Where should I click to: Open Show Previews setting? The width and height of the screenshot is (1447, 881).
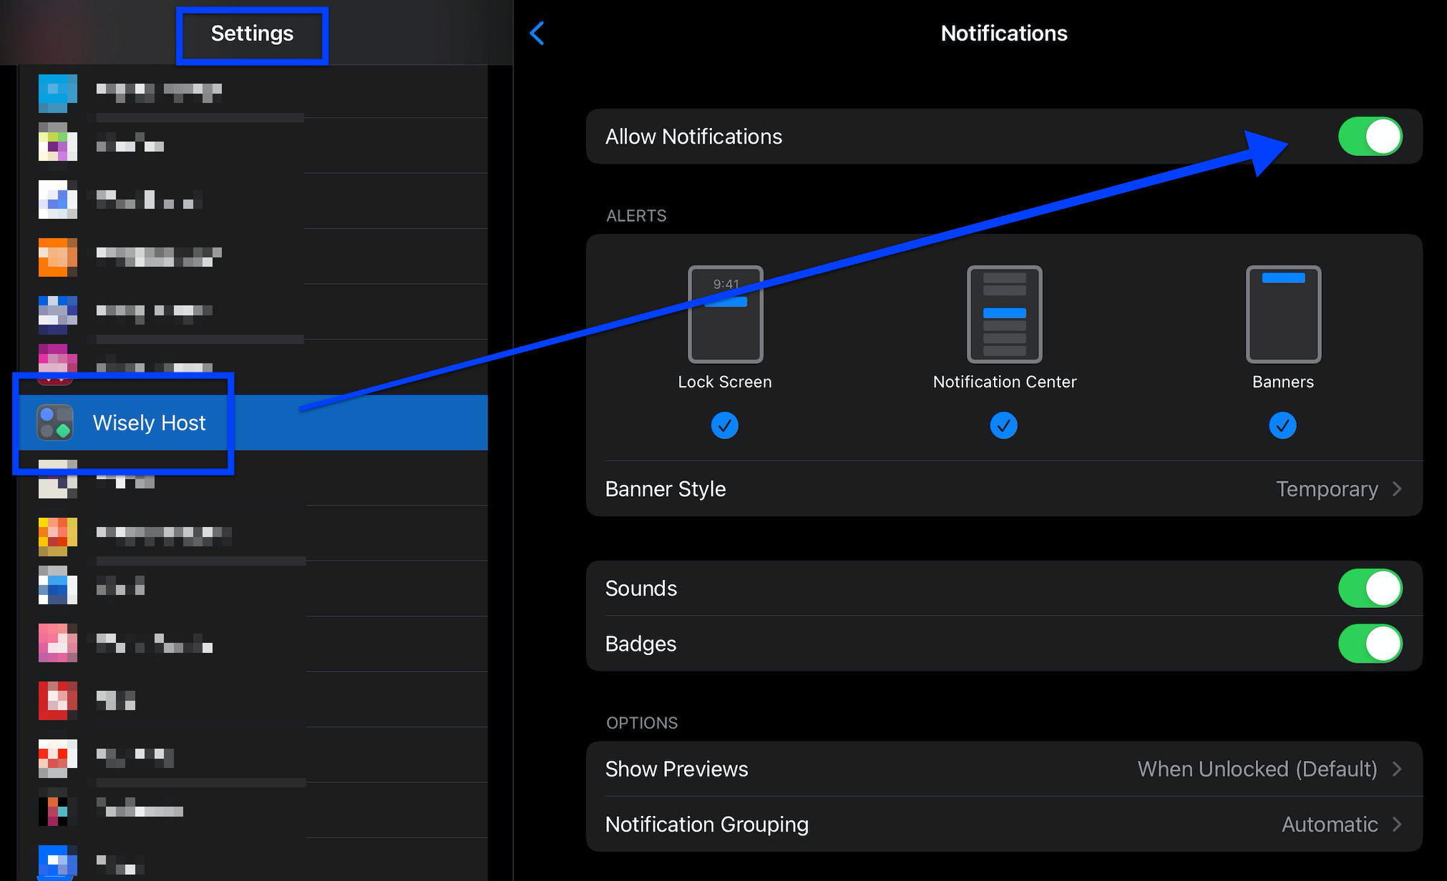[1004, 769]
